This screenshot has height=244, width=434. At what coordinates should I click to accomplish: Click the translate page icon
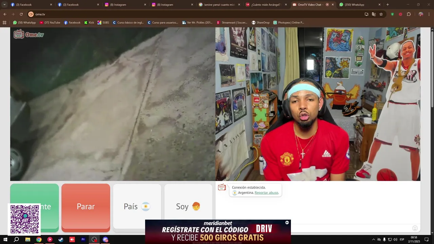(374, 14)
